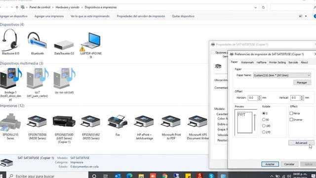Select the EPSON837A9D (L605 Series) printer
316x178 pixels.
coord(64,129)
